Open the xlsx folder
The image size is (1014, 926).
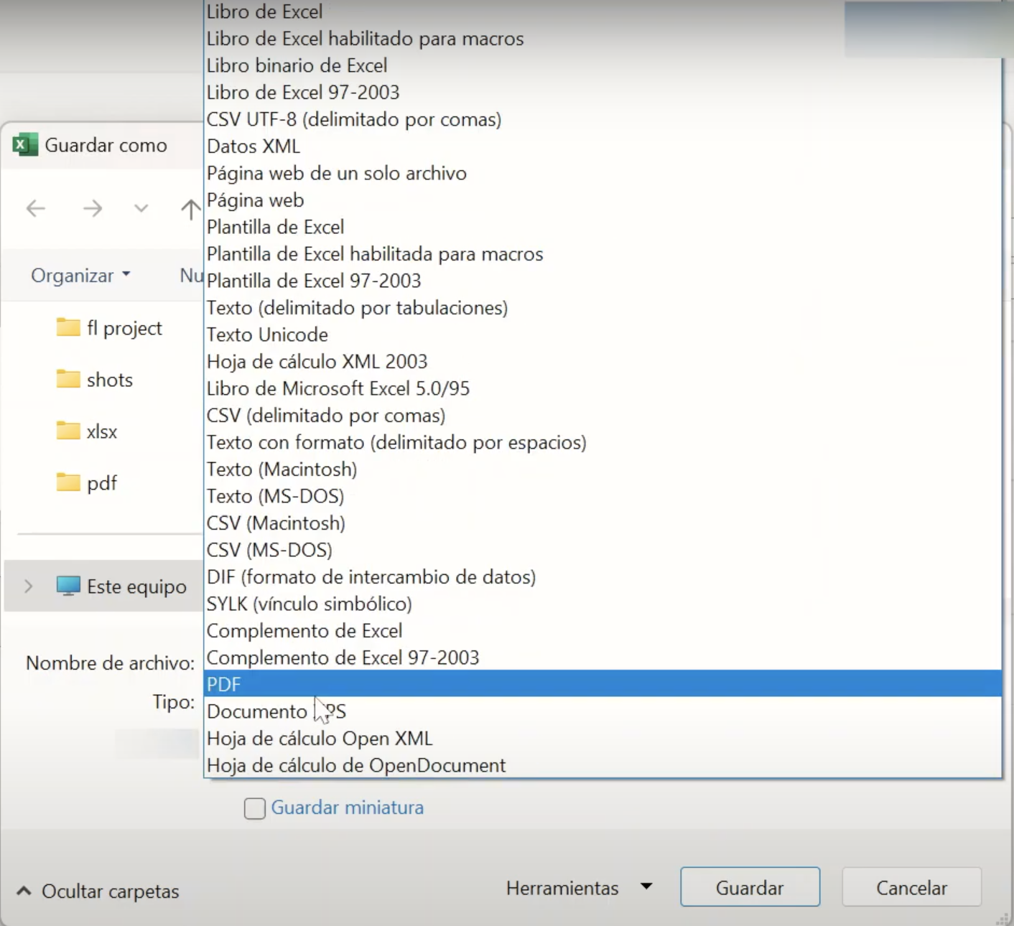point(100,431)
